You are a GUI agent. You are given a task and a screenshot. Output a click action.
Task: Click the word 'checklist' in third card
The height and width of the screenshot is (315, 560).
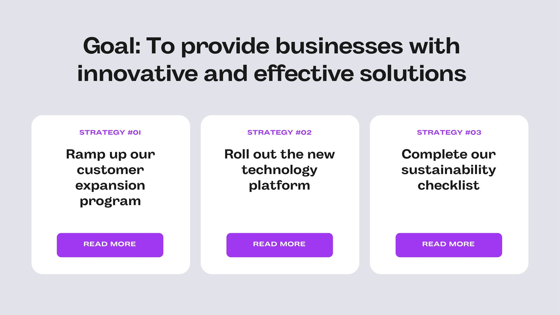(448, 185)
